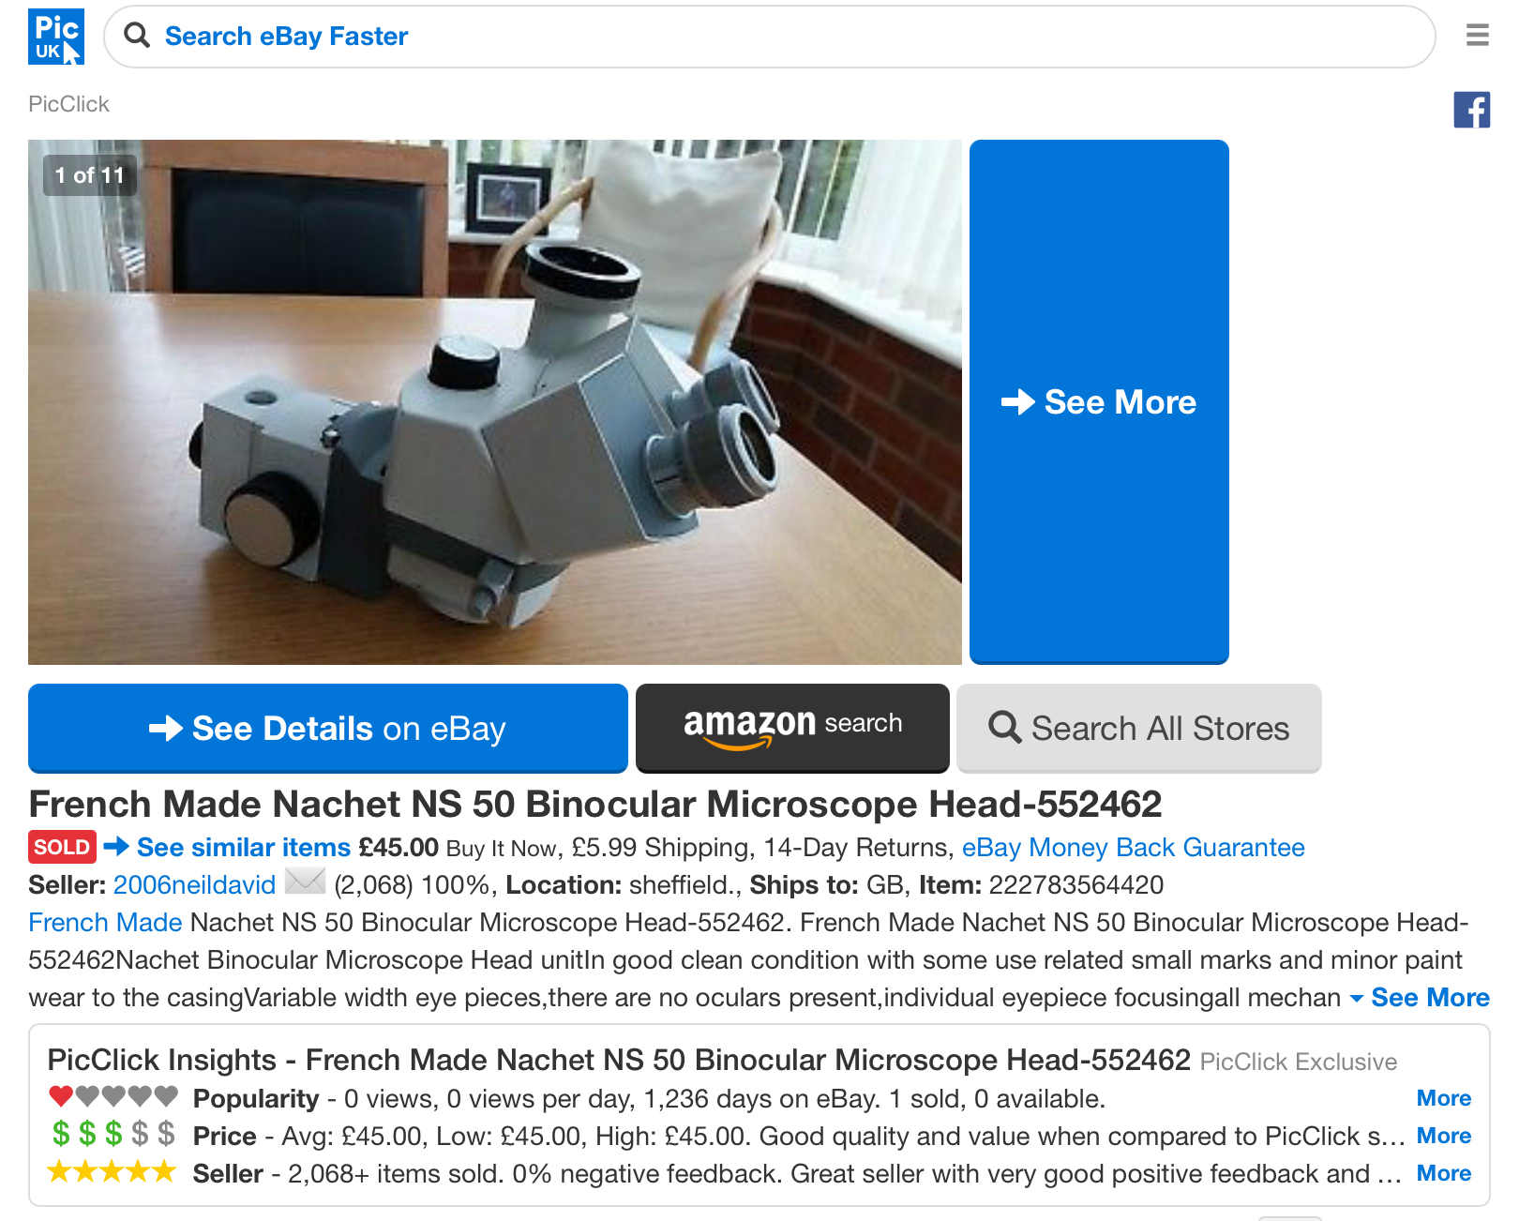This screenshot has width=1519, height=1221.
Task: Click the blue See More photos panel
Action: pos(1099,401)
